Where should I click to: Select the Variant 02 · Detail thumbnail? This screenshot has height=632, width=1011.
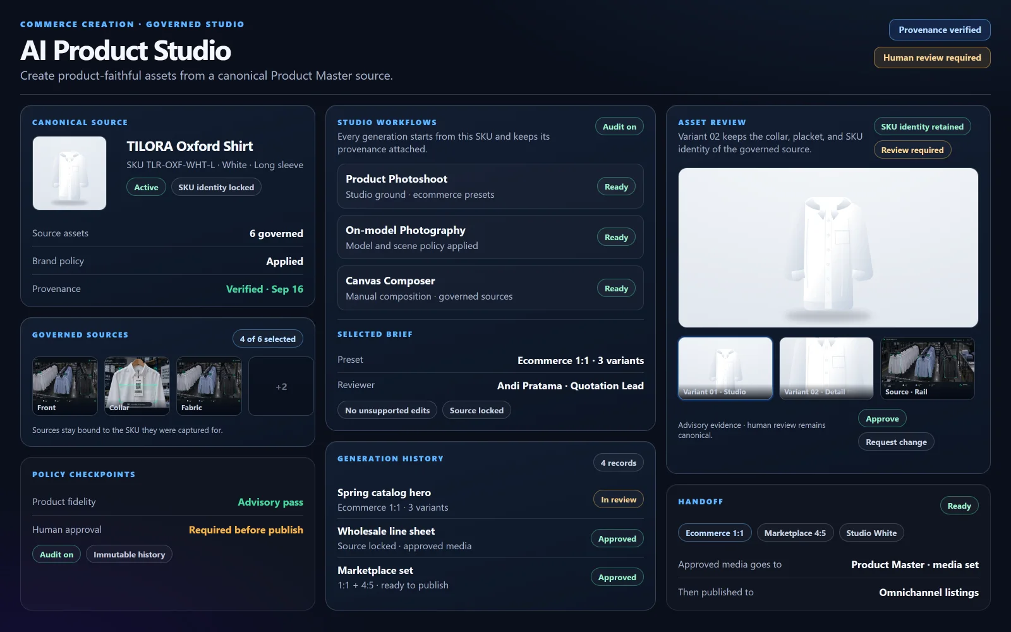point(826,368)
